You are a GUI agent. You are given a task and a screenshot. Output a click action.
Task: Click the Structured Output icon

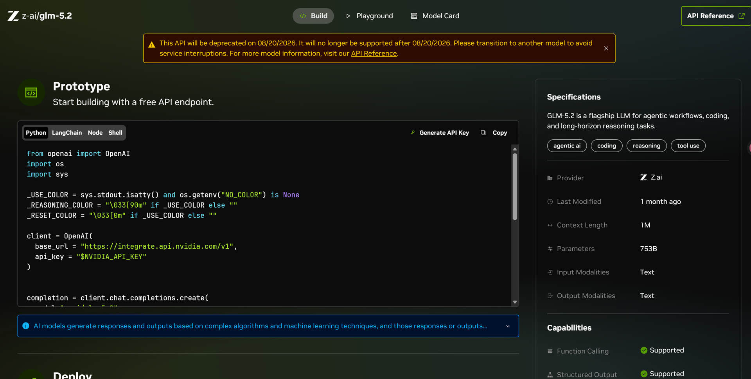550,375
